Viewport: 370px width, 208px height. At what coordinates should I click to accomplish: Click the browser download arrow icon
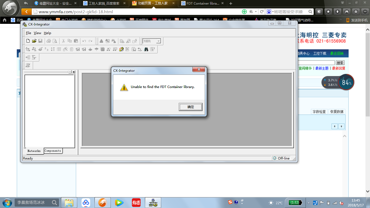337,12
